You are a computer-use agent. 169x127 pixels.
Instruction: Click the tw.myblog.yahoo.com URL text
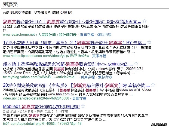(40, 77)
